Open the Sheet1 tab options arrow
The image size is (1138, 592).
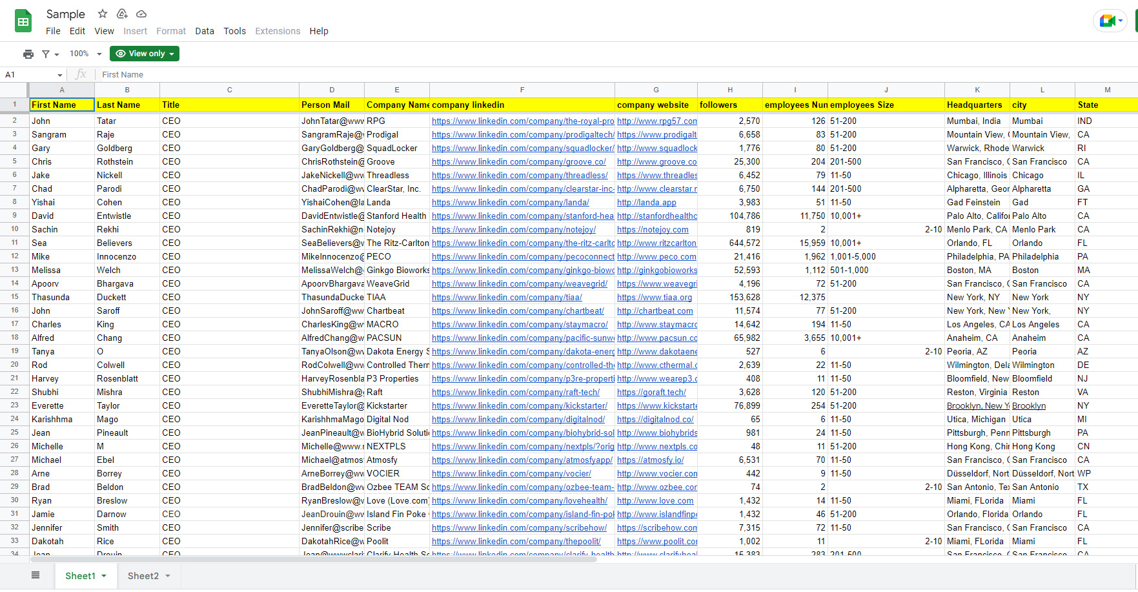point(104,576)
